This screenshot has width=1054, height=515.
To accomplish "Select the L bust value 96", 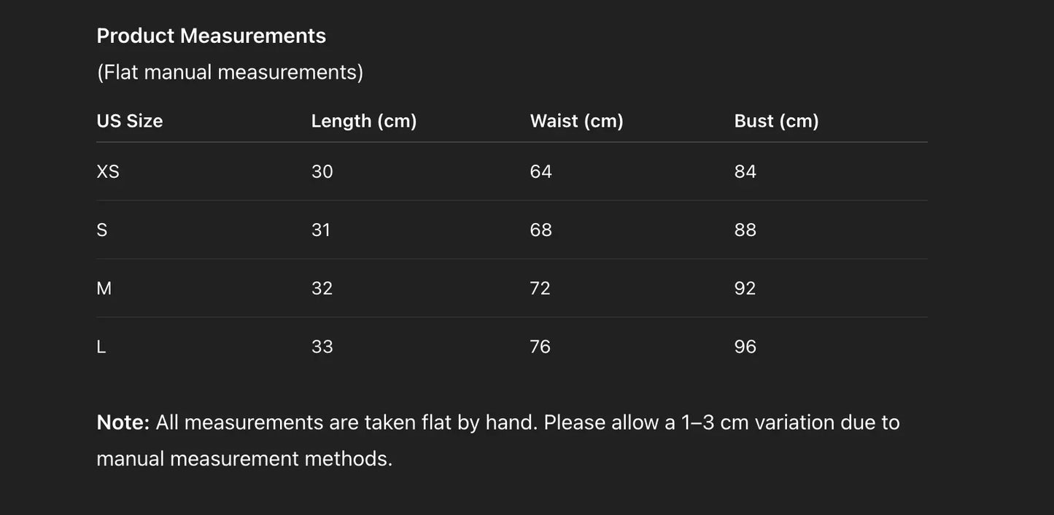I will (x=745, y=347).
